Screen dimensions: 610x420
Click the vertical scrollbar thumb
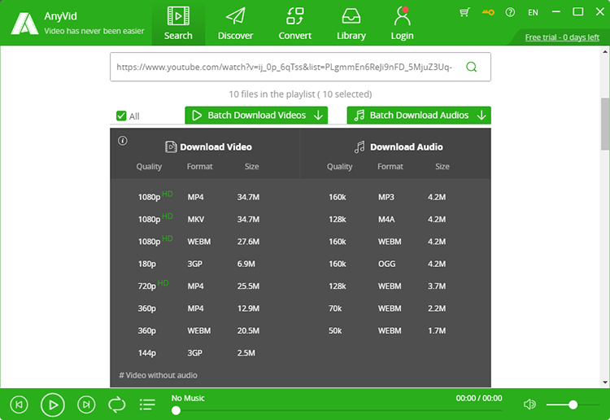click(605, 124)
